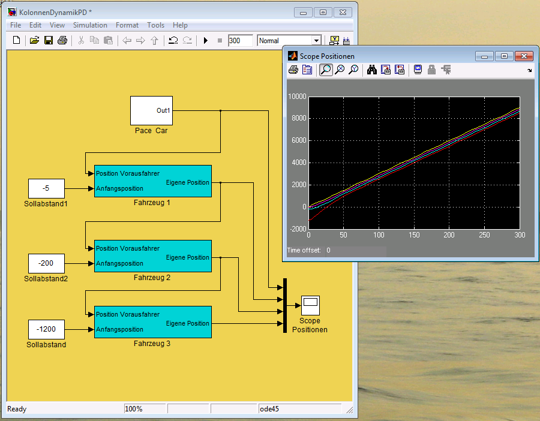This screenshot has width=540, height=421.
Task: Start simulation with the play button
Action: pyautogui.click(x=205, y=41)
